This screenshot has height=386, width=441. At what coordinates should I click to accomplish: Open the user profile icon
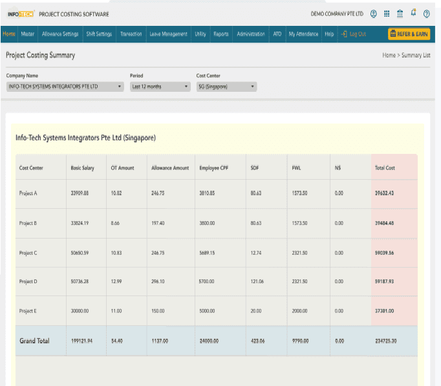[373, 14]
